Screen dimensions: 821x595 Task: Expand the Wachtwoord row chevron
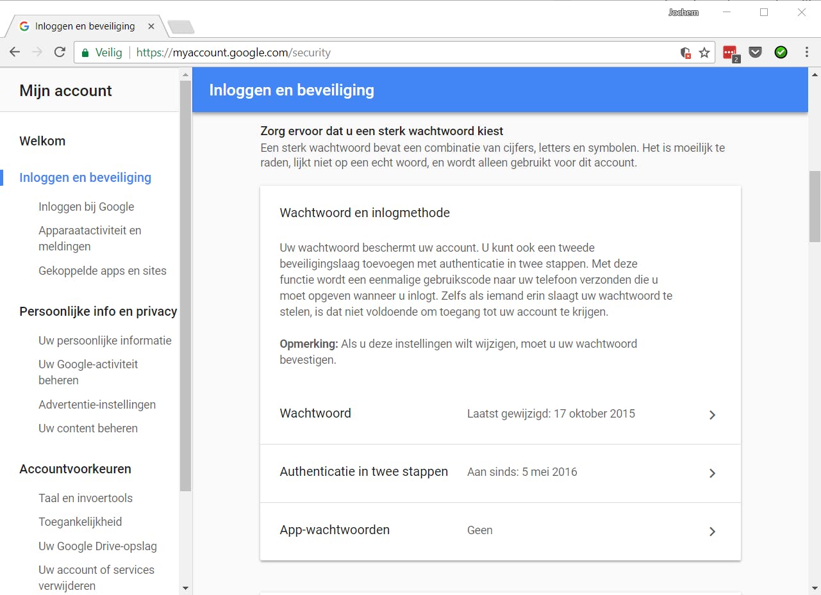point(712,415)
